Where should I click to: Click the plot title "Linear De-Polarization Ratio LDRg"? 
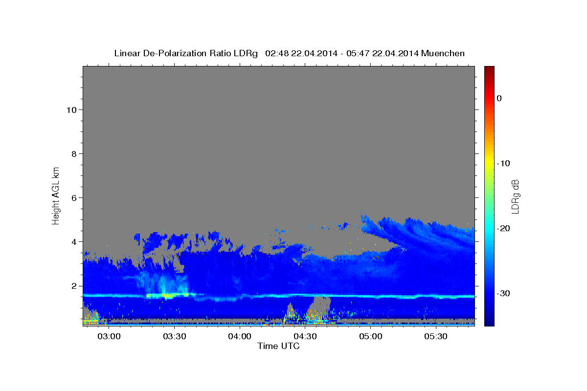pos(186,53)
